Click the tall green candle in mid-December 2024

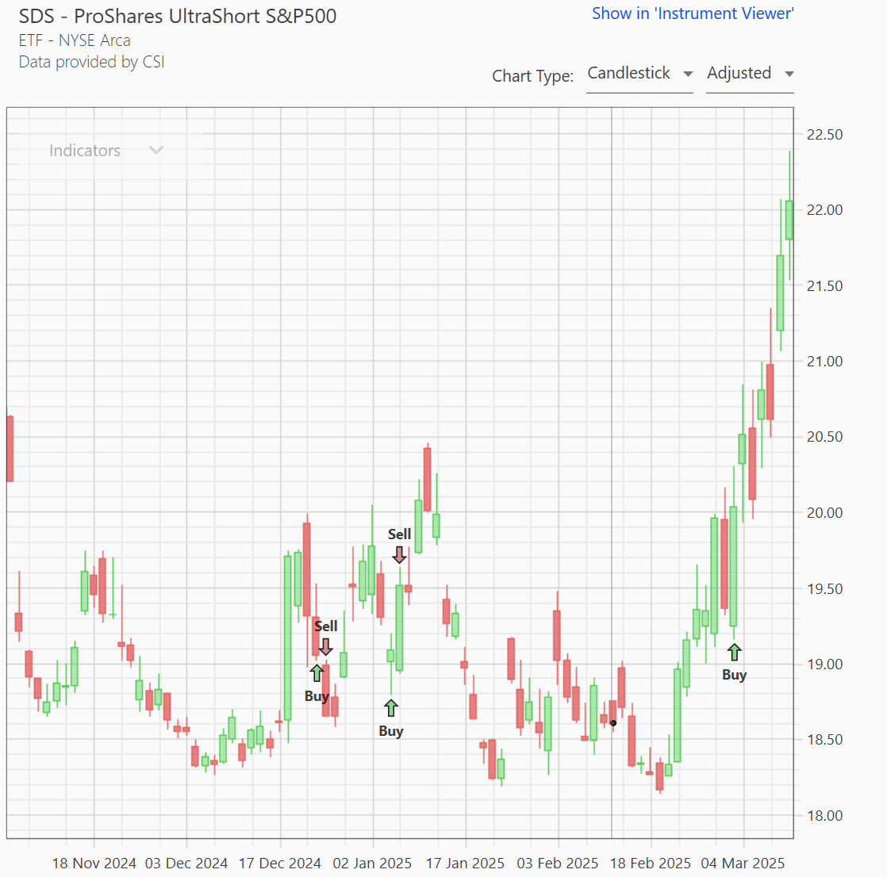pyautogui.click(x=288, y=638)
